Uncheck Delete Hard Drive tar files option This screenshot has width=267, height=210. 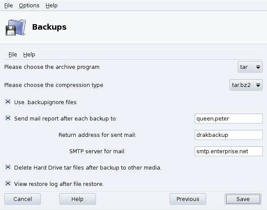[x=8, y=167]
